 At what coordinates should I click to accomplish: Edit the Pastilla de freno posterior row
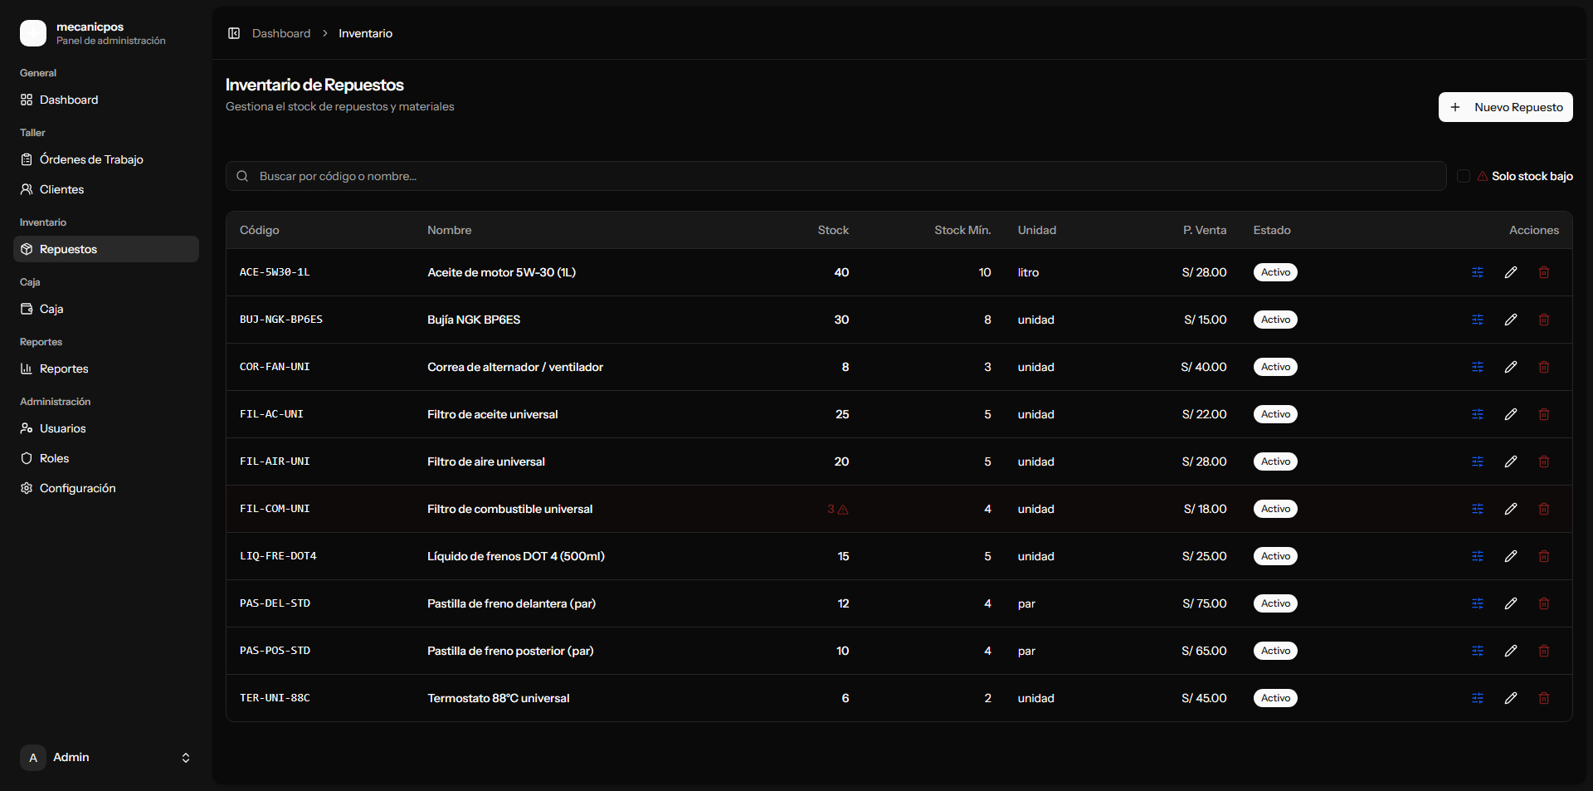(x=1511, y=651)
